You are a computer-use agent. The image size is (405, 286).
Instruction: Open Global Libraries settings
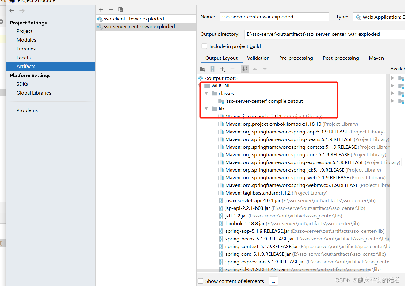click(34, 93)
